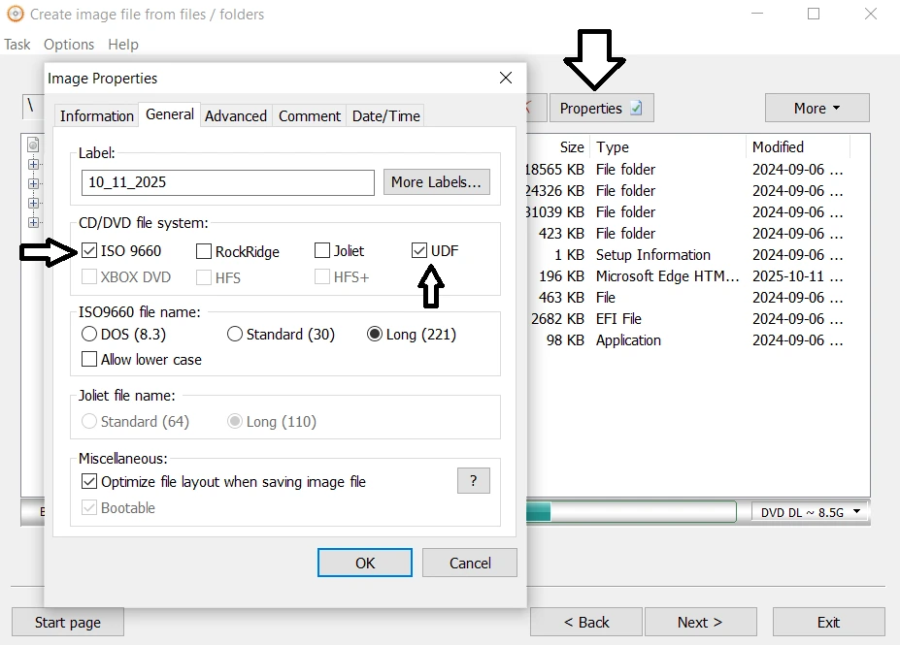Viewport: 900px width, 645px height.
Task: Expand the last folder node in the tree
Action: (33, 223)
